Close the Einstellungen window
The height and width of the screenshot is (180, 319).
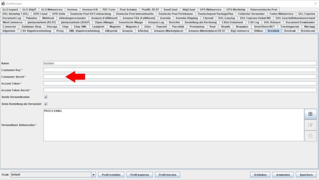316,3
